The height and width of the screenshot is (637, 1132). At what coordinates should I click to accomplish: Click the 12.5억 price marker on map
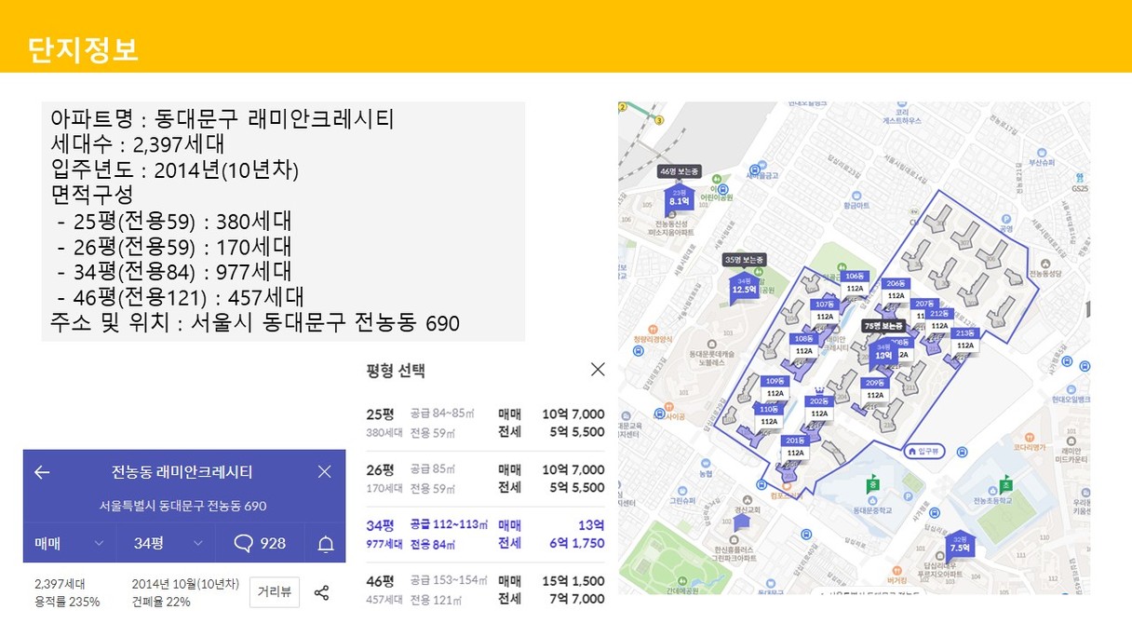point(743,288)
